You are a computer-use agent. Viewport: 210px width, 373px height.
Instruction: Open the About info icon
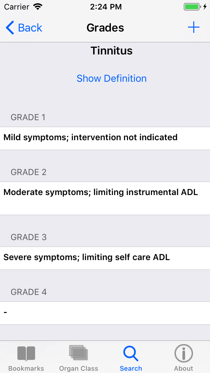183,353
